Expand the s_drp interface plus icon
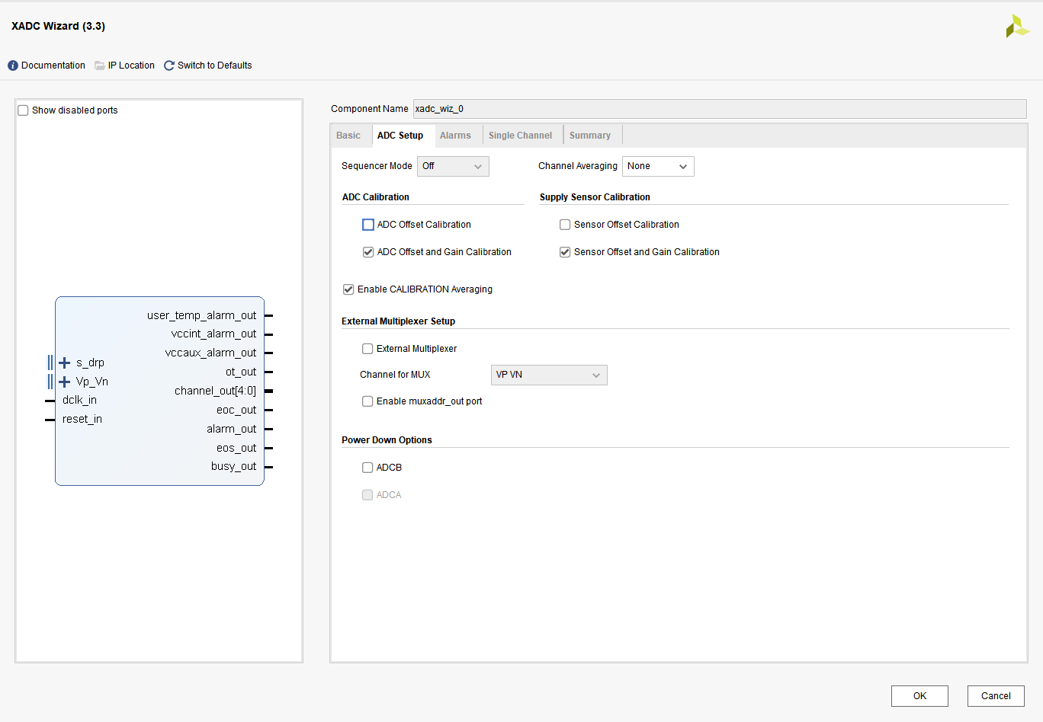Screen dimensions: 1043x722 pos(65,363)
